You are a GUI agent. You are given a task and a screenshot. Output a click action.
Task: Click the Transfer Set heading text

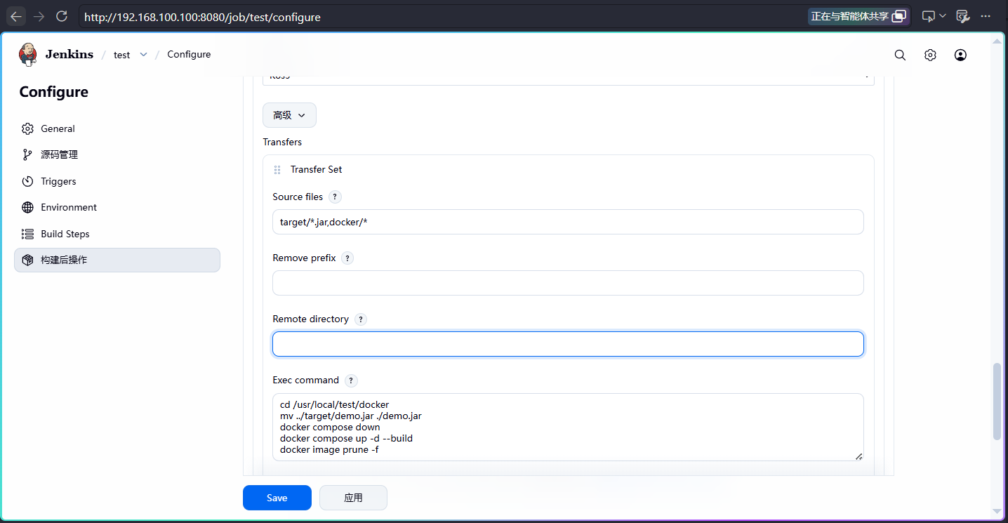pyautogui.click(x=317, y=169)
